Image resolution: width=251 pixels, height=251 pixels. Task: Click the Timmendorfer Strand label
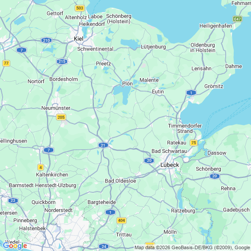(185, 128)
